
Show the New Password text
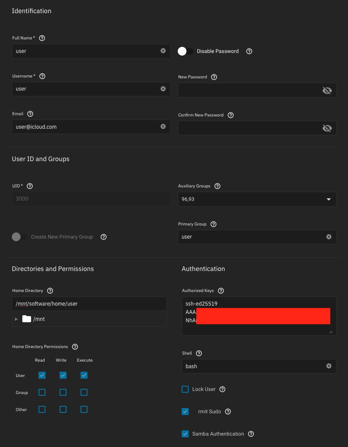[x=327, y=90]
